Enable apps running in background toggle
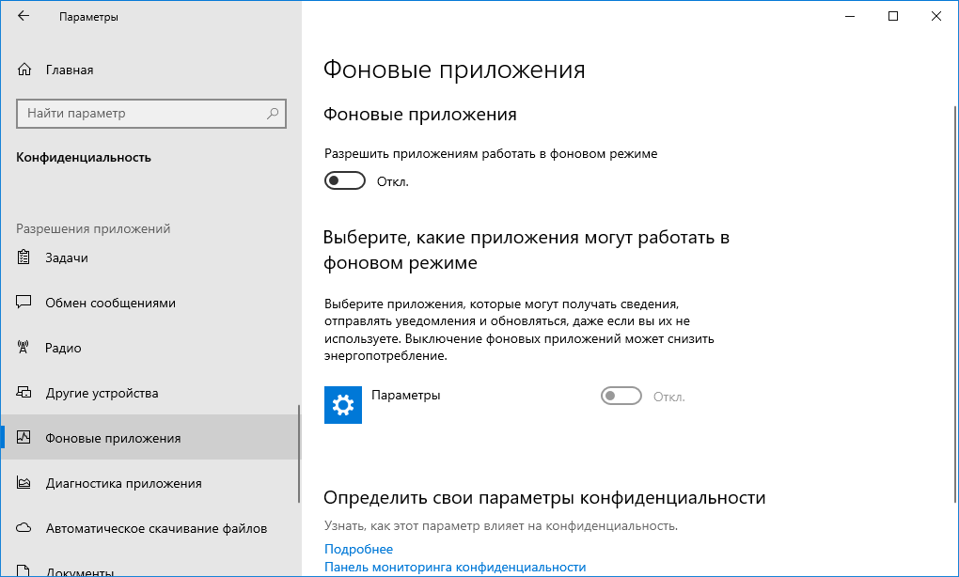The image size is (959, 577). click(345, 181)
